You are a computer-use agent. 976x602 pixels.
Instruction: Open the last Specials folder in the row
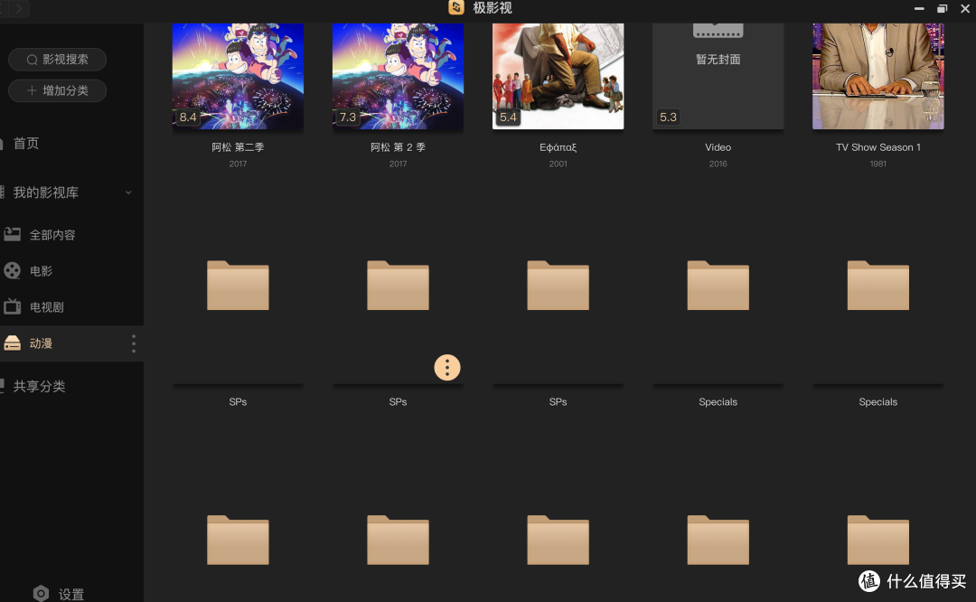(x=877, y=285)
